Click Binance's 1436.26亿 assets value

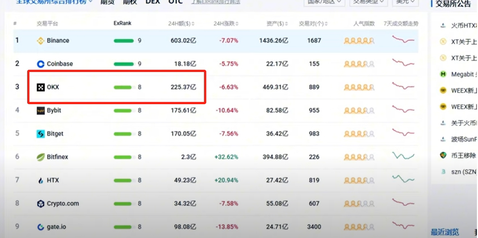click(x=274, y=41)
